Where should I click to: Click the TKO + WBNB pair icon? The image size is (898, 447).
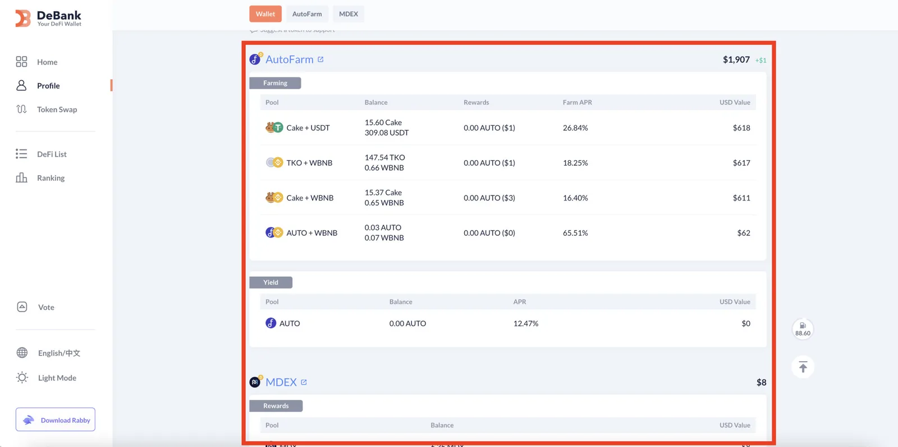pyautogui.click(x=274, y=162)
